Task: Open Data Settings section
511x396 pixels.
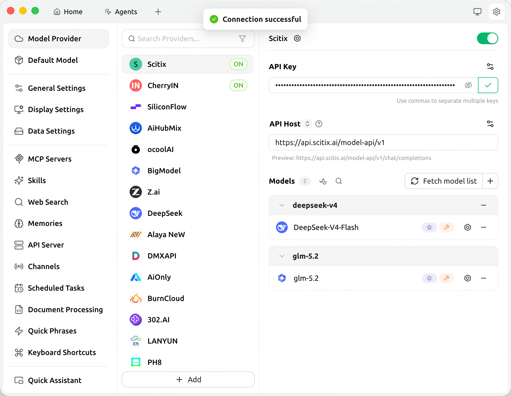Action: pos(59,131)
